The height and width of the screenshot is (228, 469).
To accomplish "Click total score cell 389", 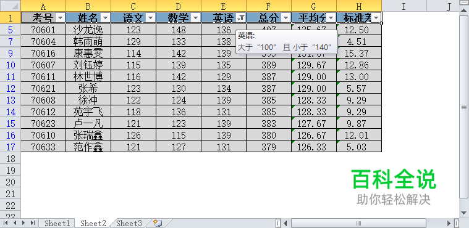I will tap(269, 65).
